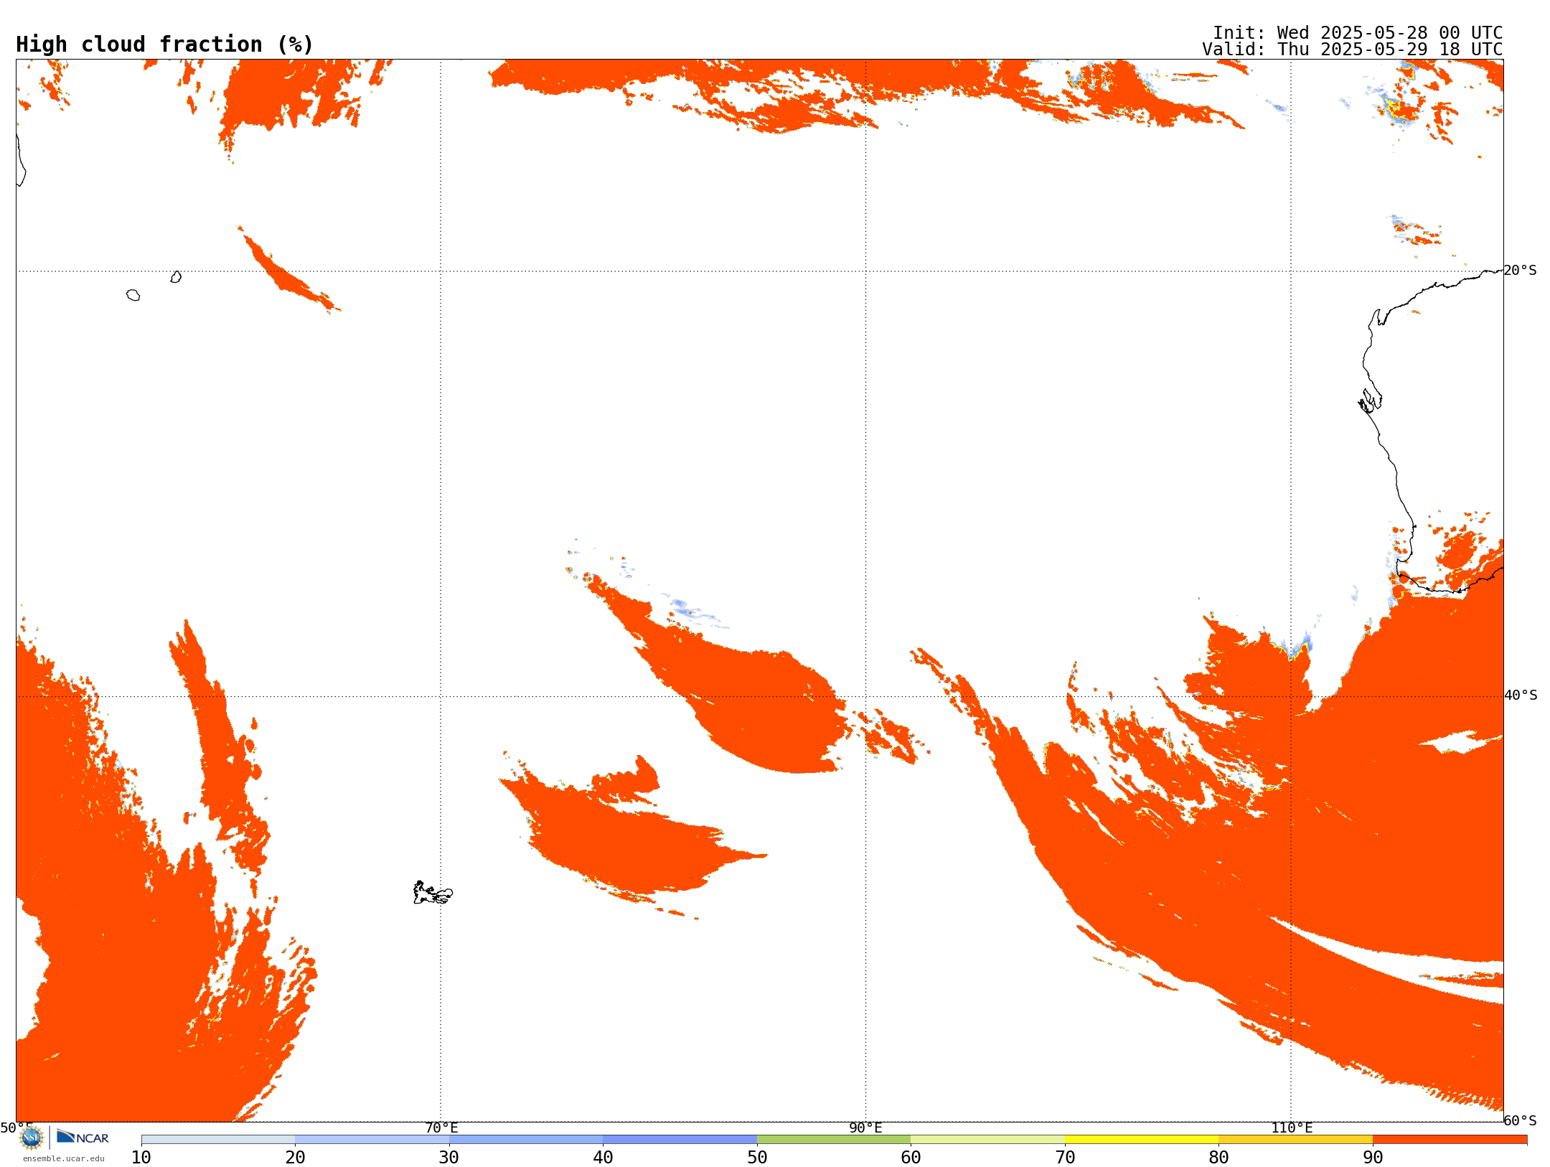1550x1167 pixels.
Task: Click the 60°S latitude label
Action: tap(1520, 1120)
